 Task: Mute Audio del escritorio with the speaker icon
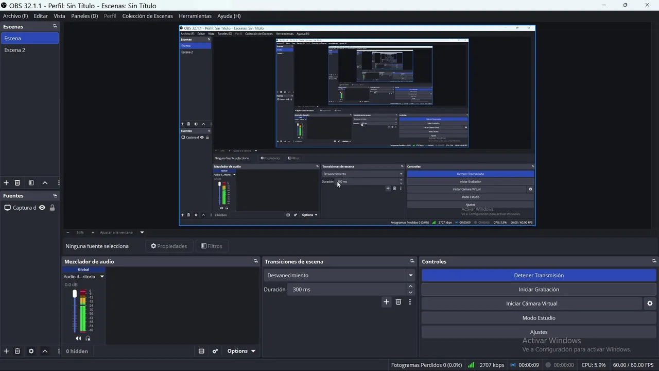pyautogui.click(x=78, y=339)
